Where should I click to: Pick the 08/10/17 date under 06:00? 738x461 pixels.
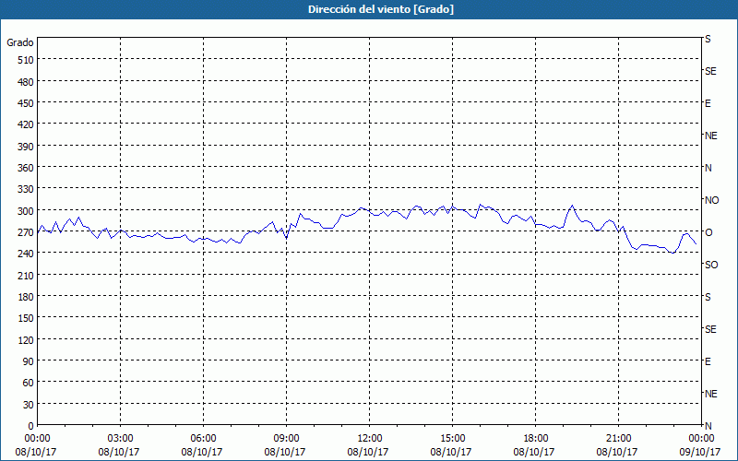pyautogui.click(x=202, y=452)
